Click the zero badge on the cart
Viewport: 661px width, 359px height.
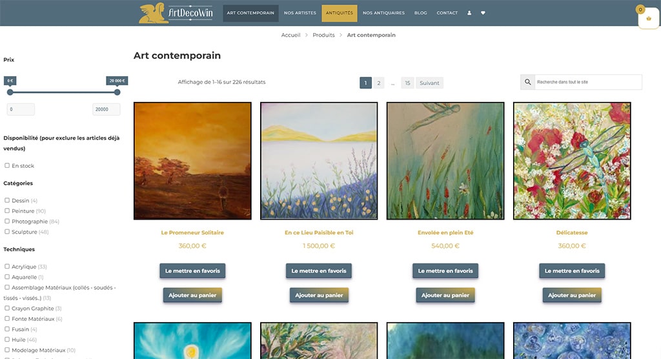[640, 10]
